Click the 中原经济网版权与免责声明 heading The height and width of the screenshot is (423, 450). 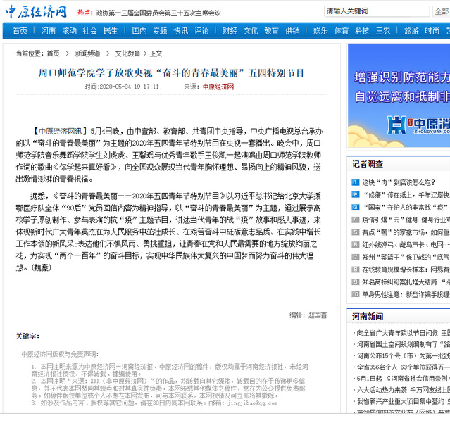pos(60,354)
